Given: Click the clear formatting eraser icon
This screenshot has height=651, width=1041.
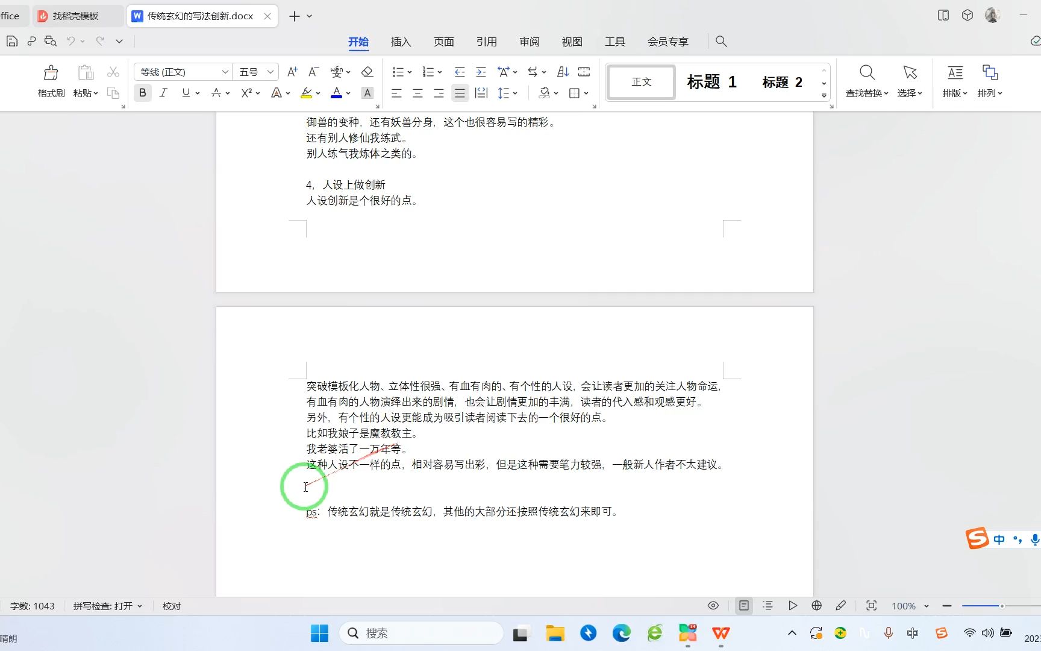Looking at the screenshot, I should tap(367, 72).
